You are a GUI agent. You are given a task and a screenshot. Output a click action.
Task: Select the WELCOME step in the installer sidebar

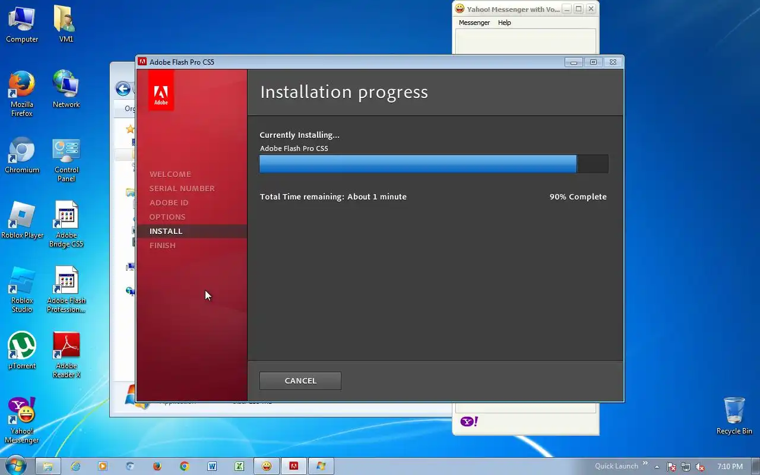coord(170,174)
